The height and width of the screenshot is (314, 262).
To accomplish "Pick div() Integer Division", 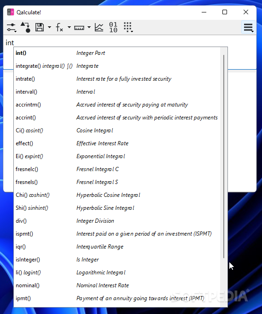I will click(118, 221).
